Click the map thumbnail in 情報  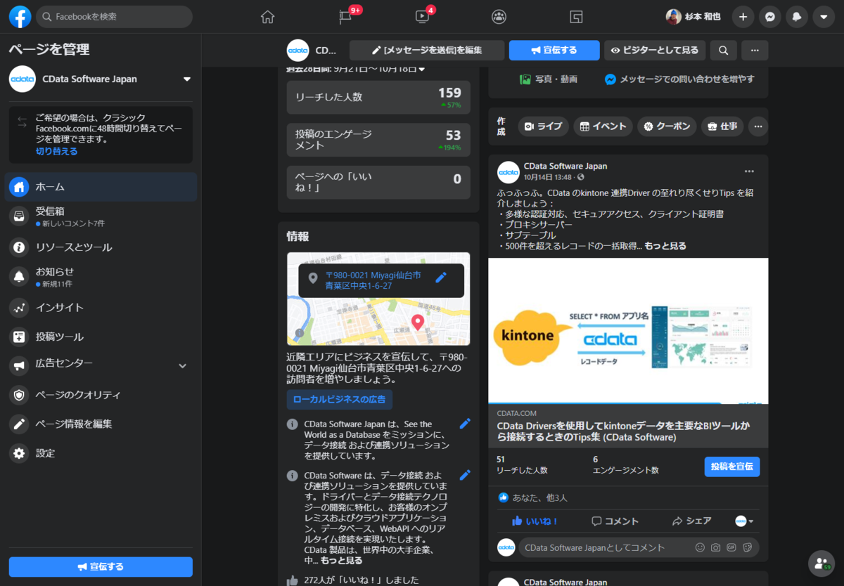pyautogui.click(x=378, y=299)
